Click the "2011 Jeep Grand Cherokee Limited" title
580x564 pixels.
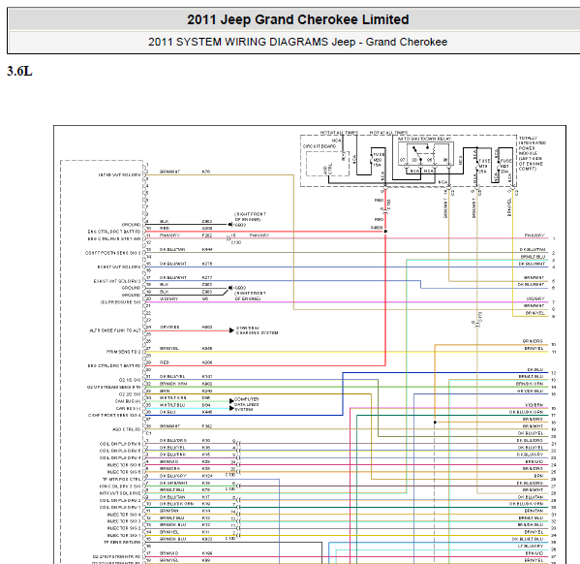(x=298, y=19)
